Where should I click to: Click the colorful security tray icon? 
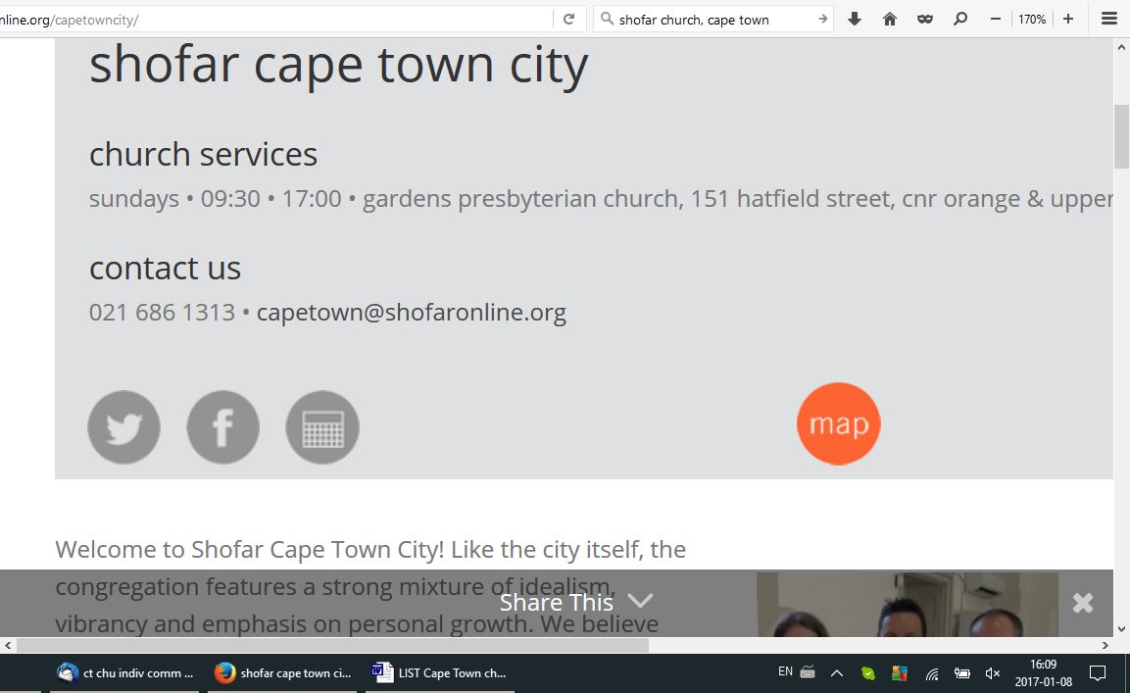point(900,673)
